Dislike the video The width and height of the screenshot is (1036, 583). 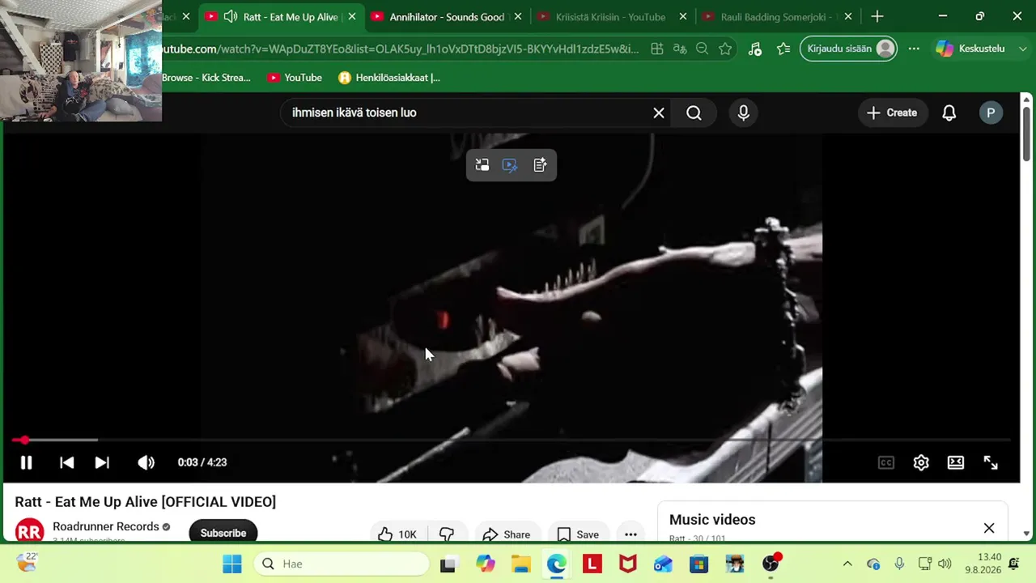click(x=447, y=534)
